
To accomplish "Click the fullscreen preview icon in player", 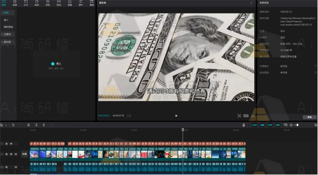I will (253, 116).
